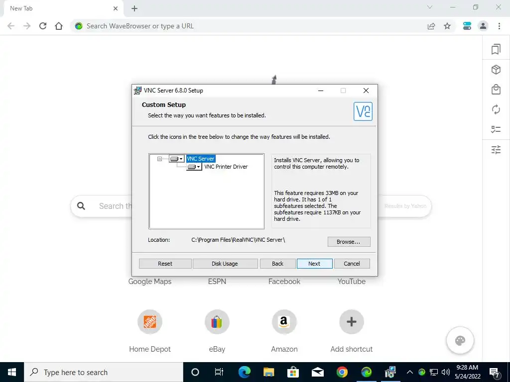Screen dimensions: 510x382
Task: Click the VNC logo in the setup header
Action: pyautogui.click(x=363, y=111)
